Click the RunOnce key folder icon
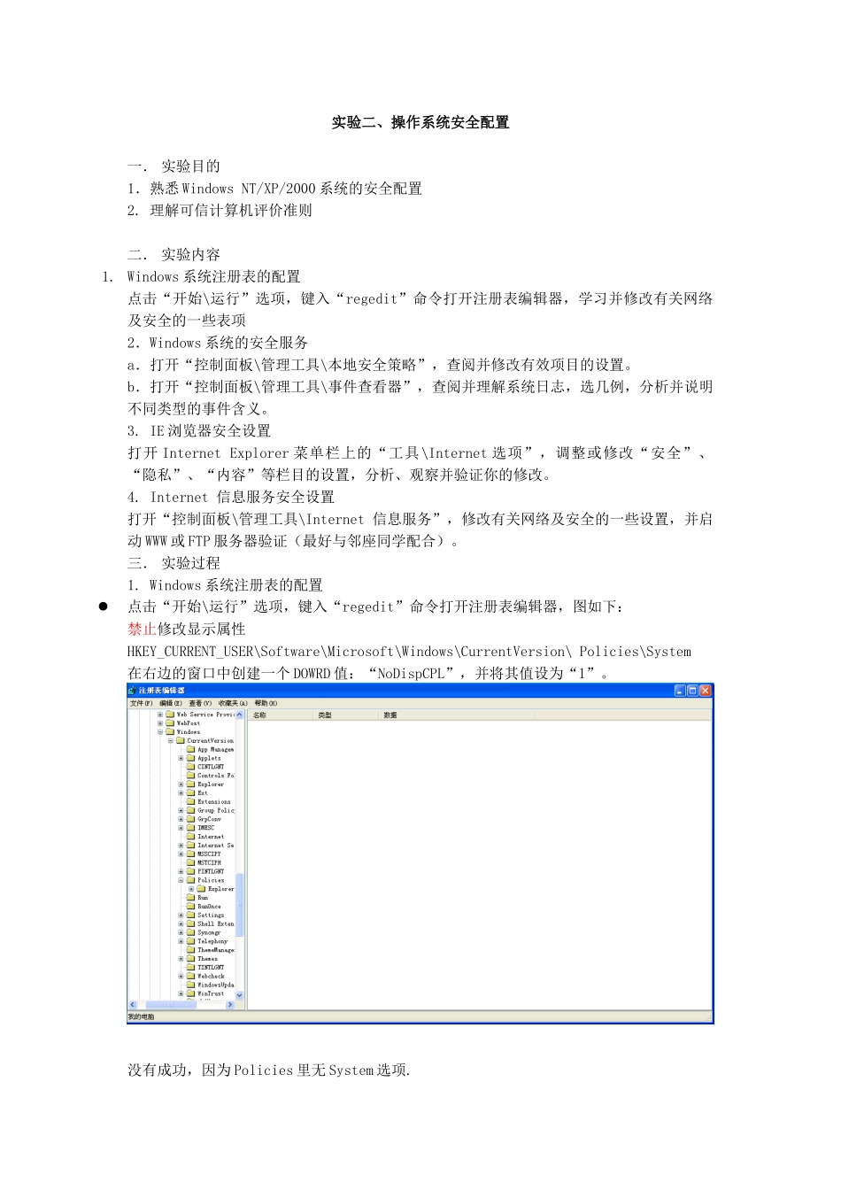 point(191,907)
